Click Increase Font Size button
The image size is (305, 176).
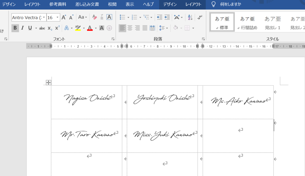tap(64, 17)
